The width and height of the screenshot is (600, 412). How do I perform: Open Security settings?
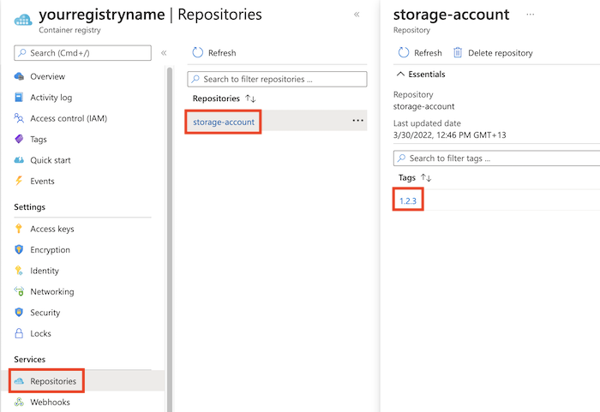click(x=45, y=313)
